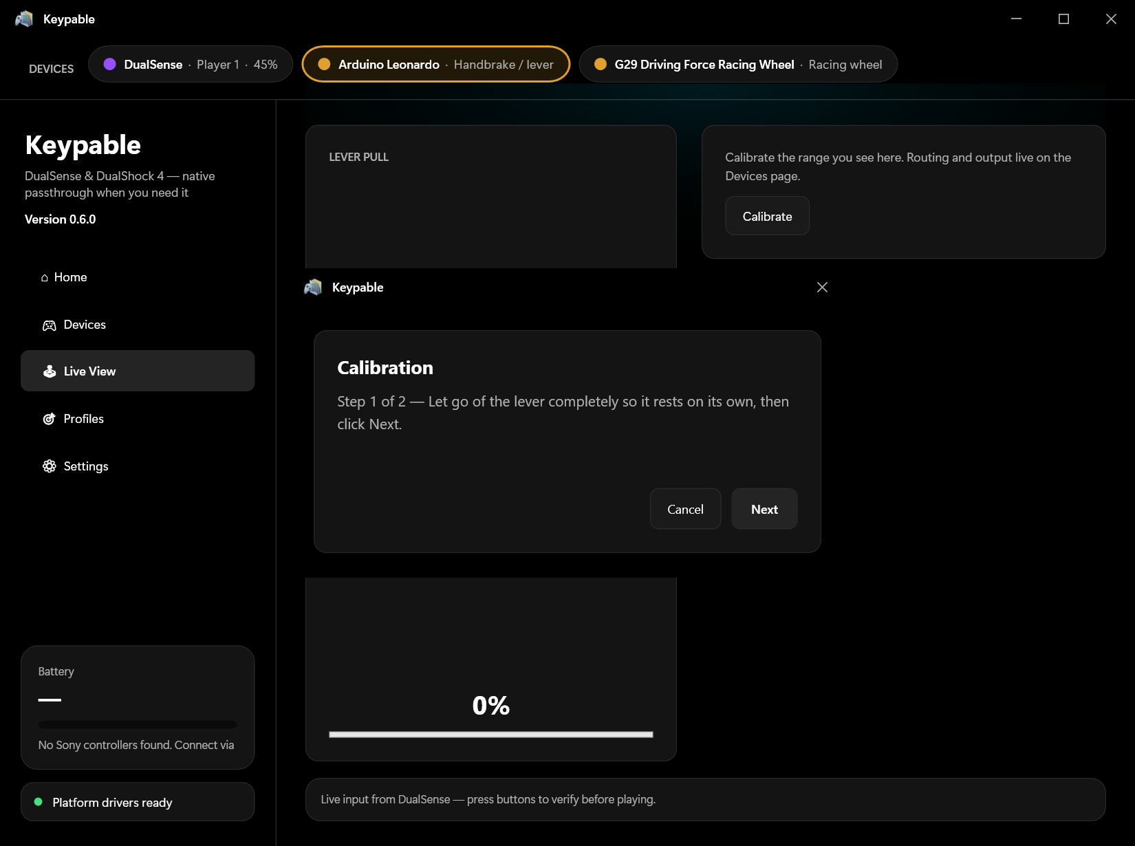Click the orange Arduino Leonardo status dot
The height and width of the screenshot is (846, 1135).
coord(324,64)
